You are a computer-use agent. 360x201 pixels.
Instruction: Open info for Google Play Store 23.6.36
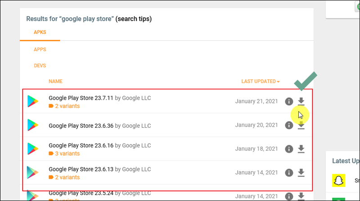pyautogui.click(x=289, y=125)
